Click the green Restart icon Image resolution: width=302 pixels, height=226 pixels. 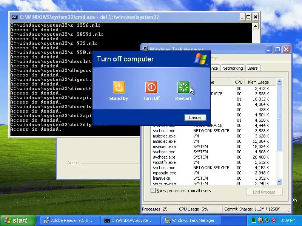click(183, 87)
